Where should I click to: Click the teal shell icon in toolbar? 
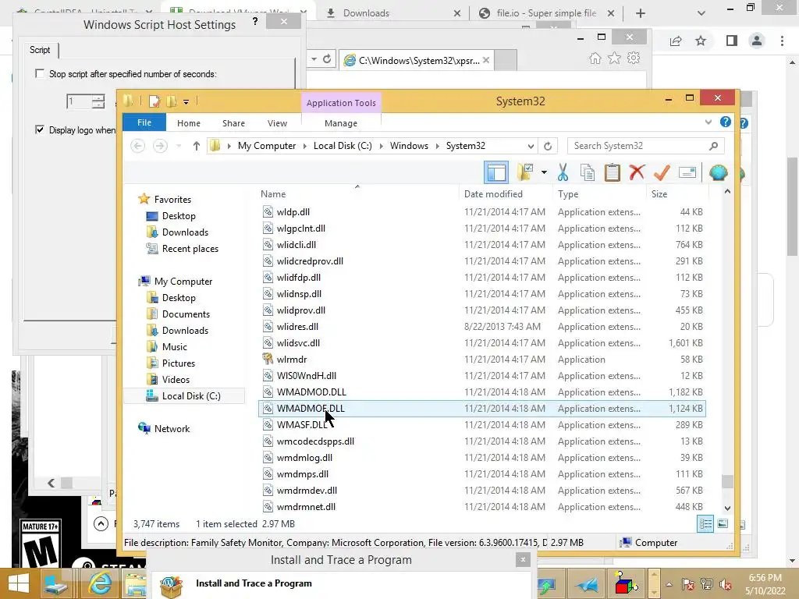click(x=719, y=172)
